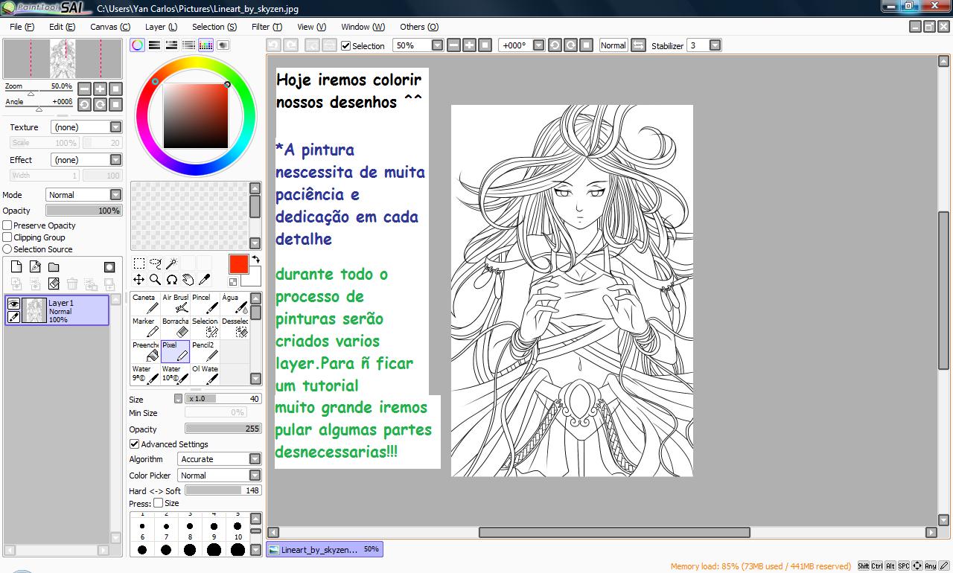Open the Algorithm dropdown
The image size is (953, 573).
(220, 459)
